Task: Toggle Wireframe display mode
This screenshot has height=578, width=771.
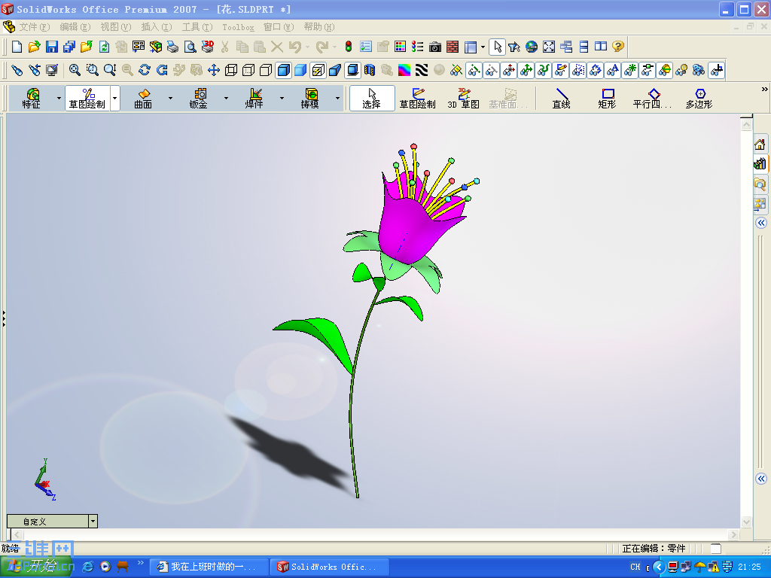Action: [x=230, y=70]
